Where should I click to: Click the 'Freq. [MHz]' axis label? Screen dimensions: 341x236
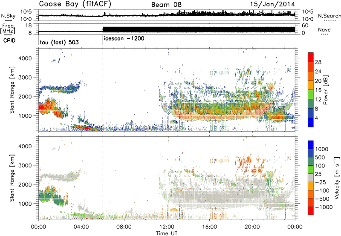[9, 29]
